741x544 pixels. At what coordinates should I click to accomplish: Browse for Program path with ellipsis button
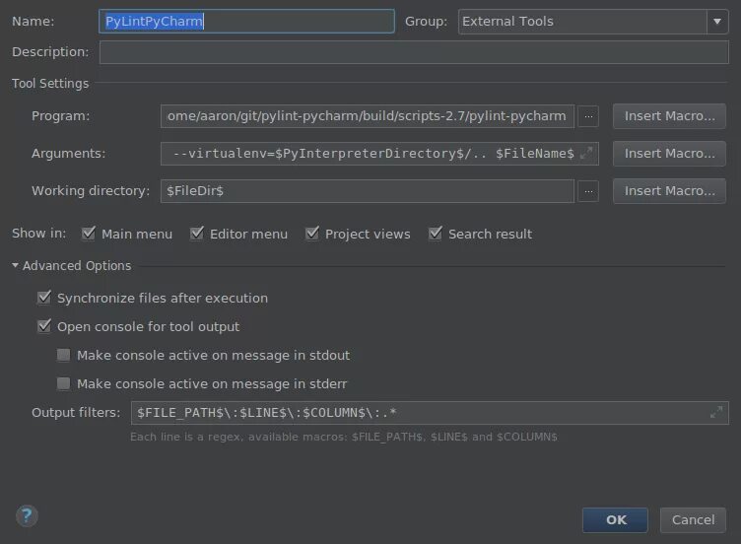point(588,116)
